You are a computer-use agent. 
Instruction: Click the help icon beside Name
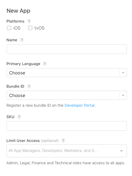(22, 40)
